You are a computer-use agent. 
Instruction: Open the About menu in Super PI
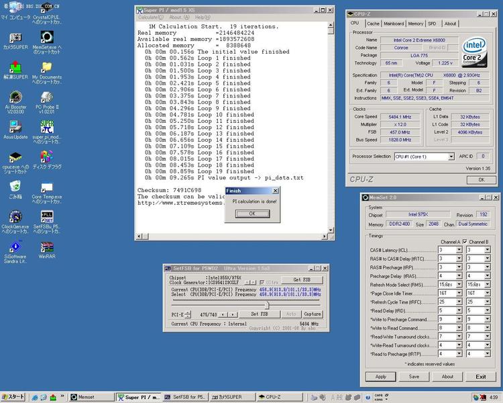click(179, 17)
